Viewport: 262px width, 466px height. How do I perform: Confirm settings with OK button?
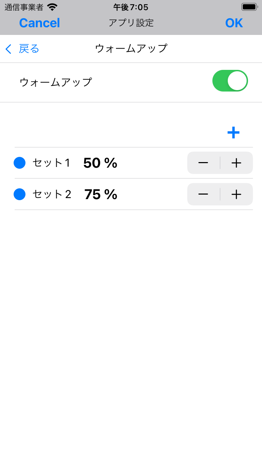coord(234,23)
